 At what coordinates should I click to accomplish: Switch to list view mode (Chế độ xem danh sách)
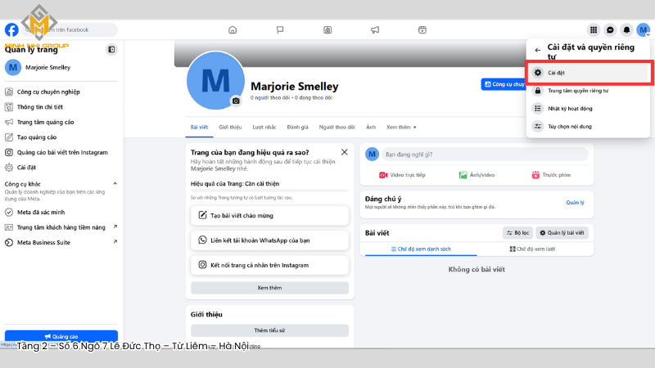(422, 249)
